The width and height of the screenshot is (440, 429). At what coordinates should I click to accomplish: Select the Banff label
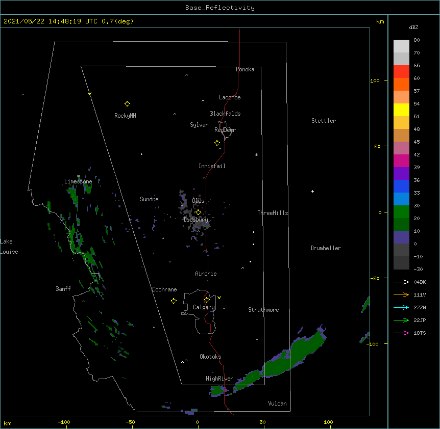coord(63,289)
